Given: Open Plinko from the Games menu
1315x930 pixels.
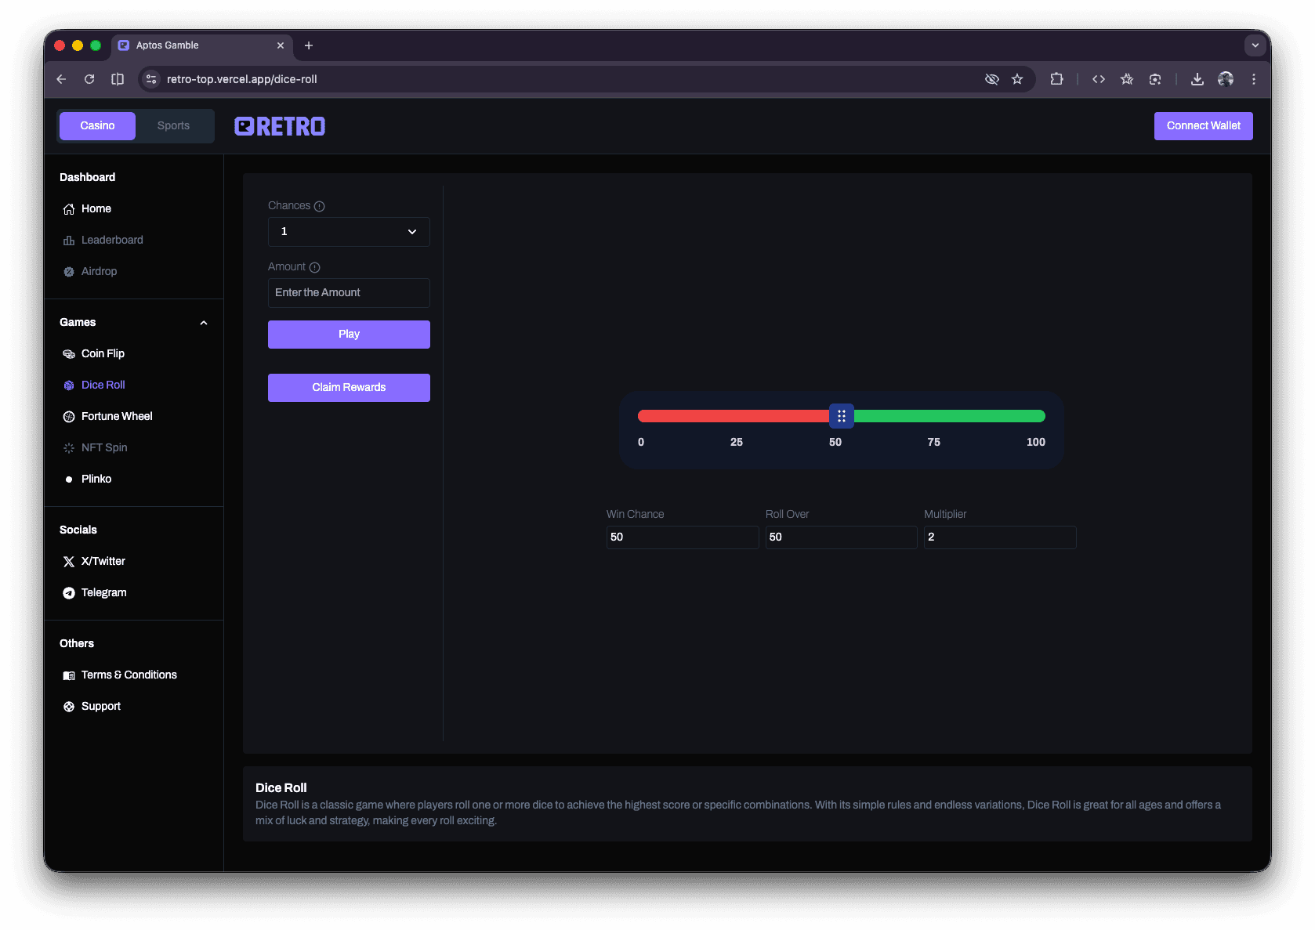Looking at the screenshot, I should pos(96,479).
